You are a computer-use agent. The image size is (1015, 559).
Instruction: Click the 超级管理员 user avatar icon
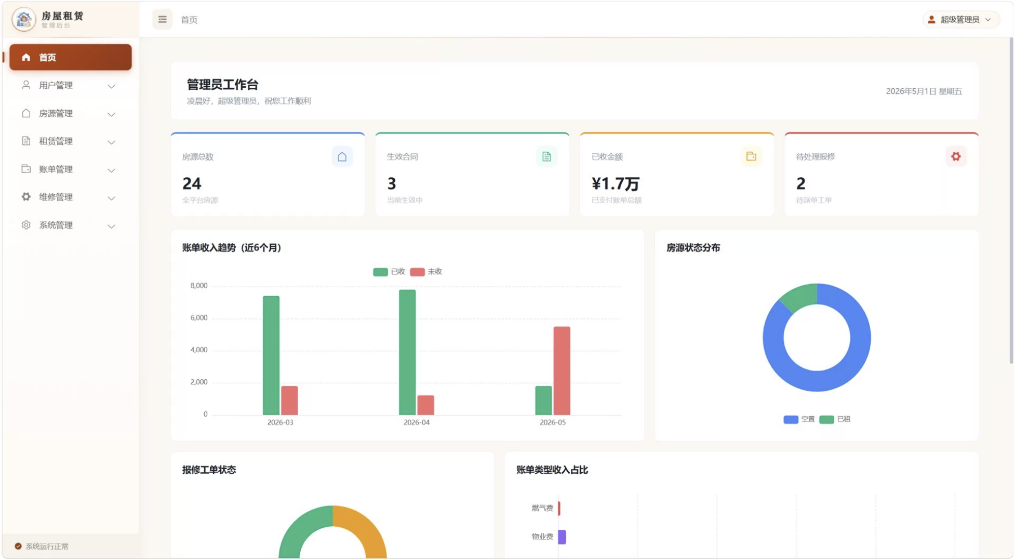coord(931,20)
